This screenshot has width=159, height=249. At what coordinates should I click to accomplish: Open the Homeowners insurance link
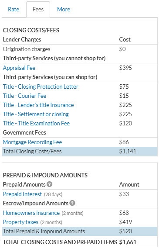[x=31, y=213]
